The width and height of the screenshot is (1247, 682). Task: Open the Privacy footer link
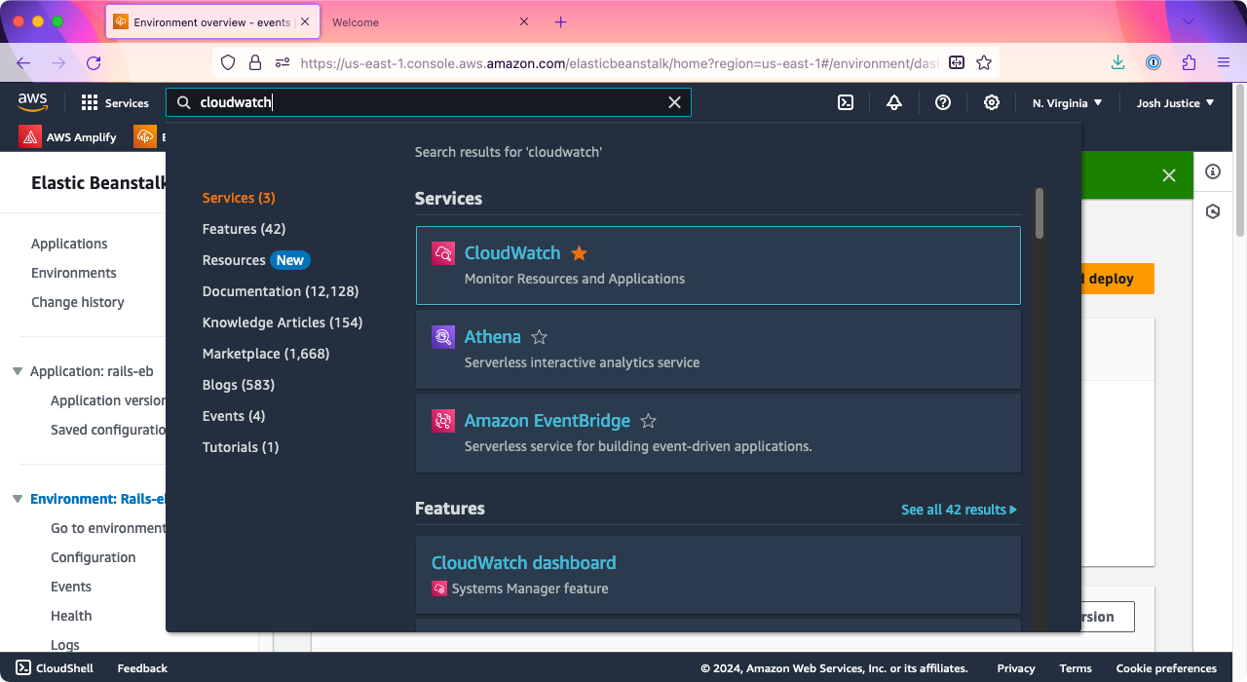pos(1016,668)
